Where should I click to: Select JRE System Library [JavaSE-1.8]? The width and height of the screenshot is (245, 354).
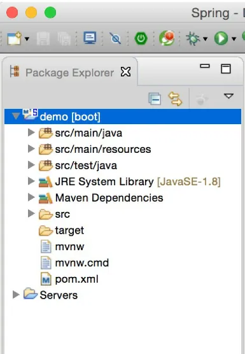click(x=138, y=181)
